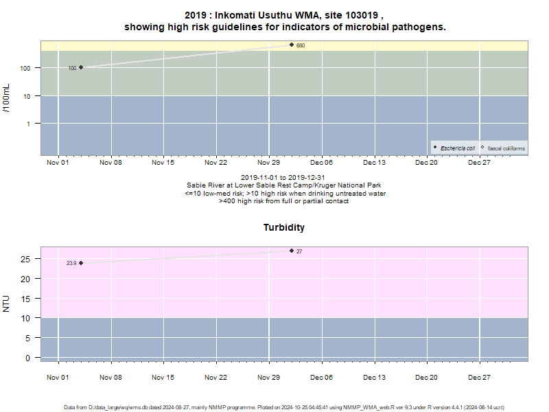549x412 pixels.
Task: Click the 680 E. coli data point
Action: (292, 45)
